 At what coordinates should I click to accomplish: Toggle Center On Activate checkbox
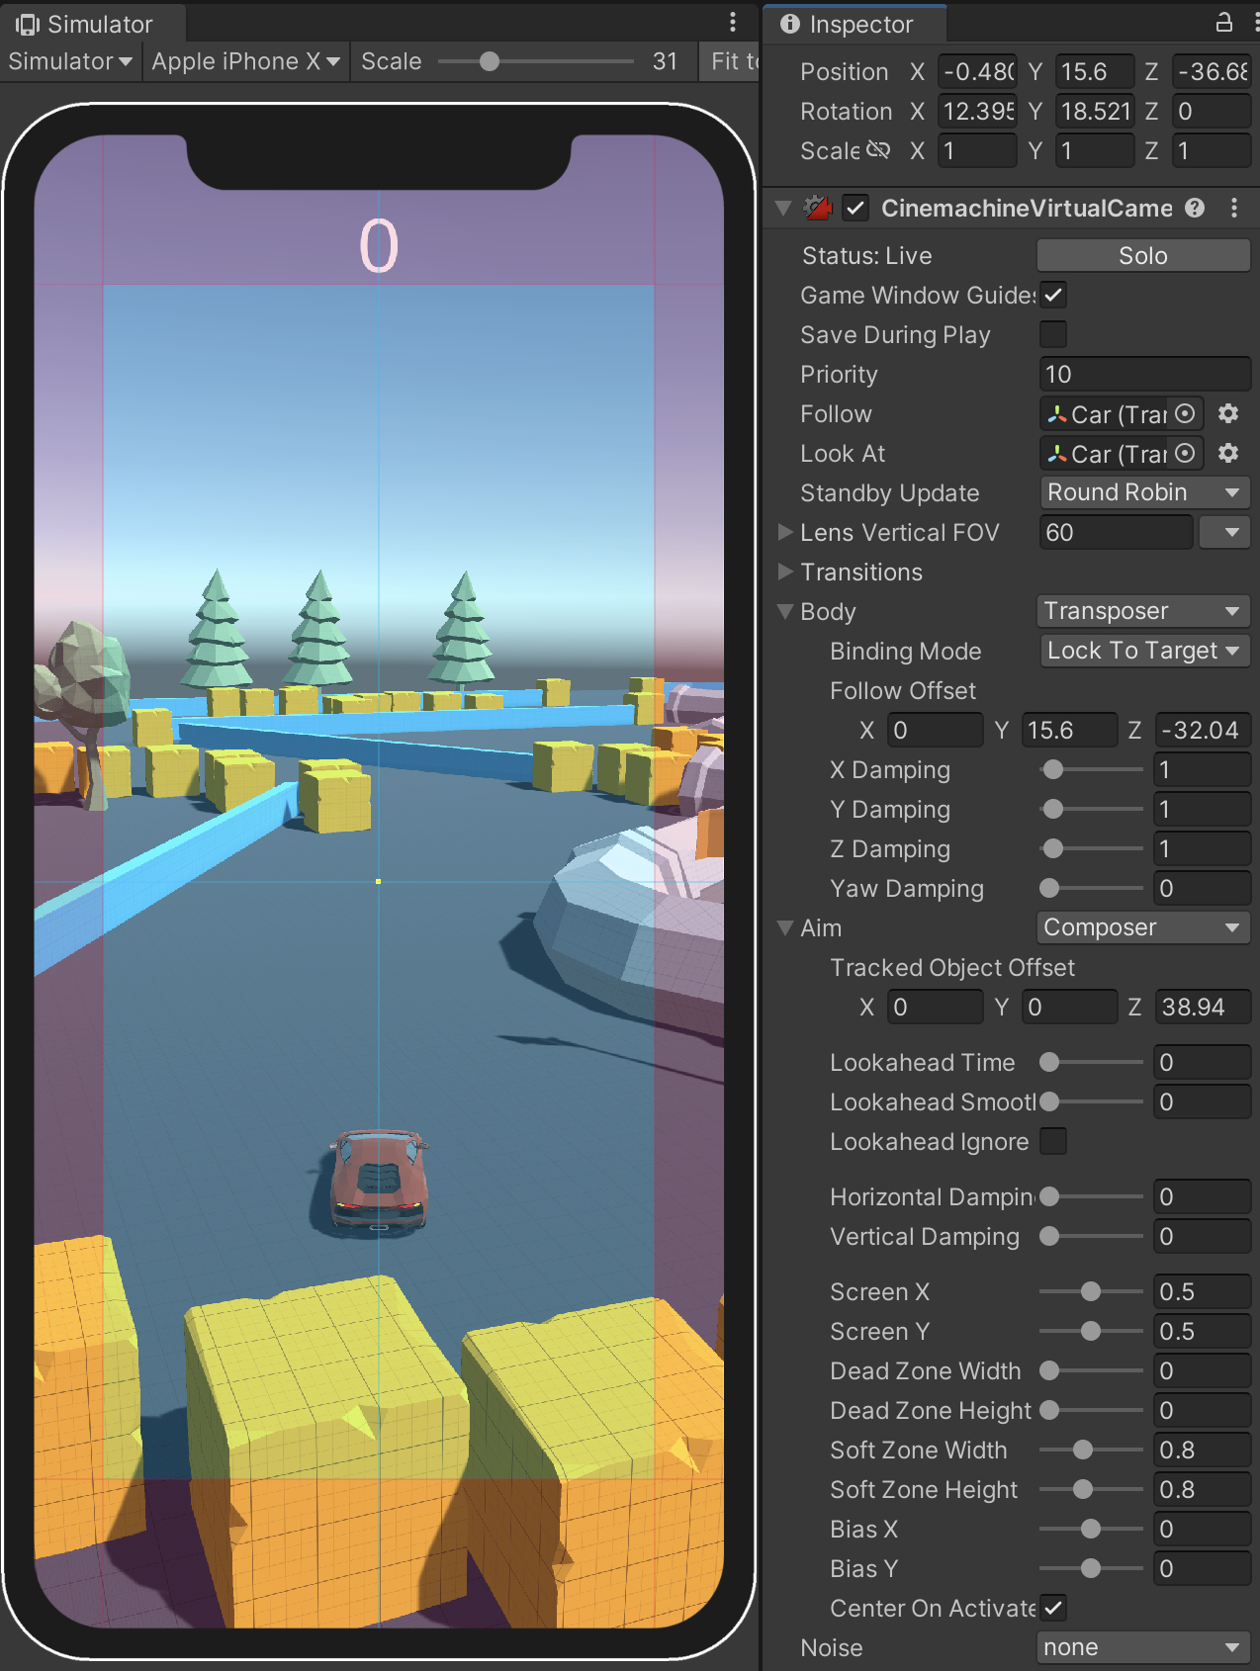click(1053, 1608)
